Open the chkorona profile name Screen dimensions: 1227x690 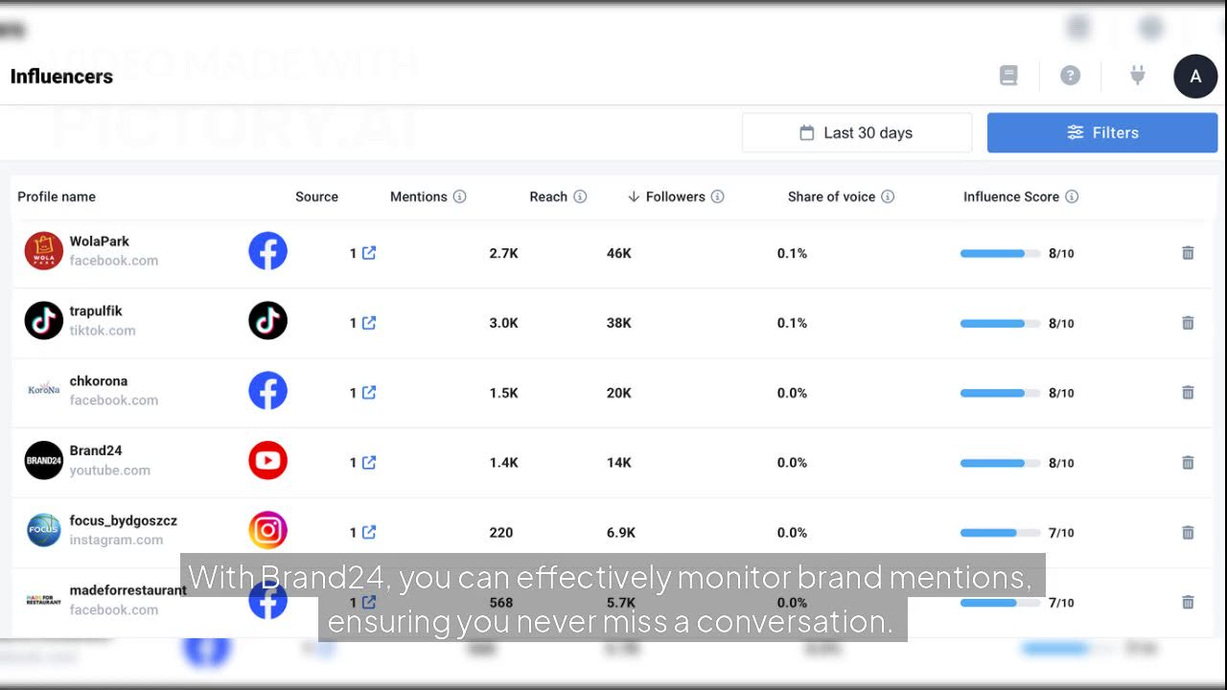tap(98, 381)
